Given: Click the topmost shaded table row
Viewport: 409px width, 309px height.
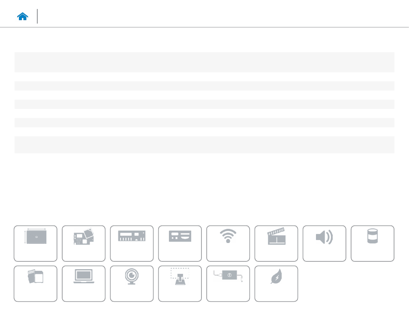Looking at the screenshot, I should coord(204,62).
